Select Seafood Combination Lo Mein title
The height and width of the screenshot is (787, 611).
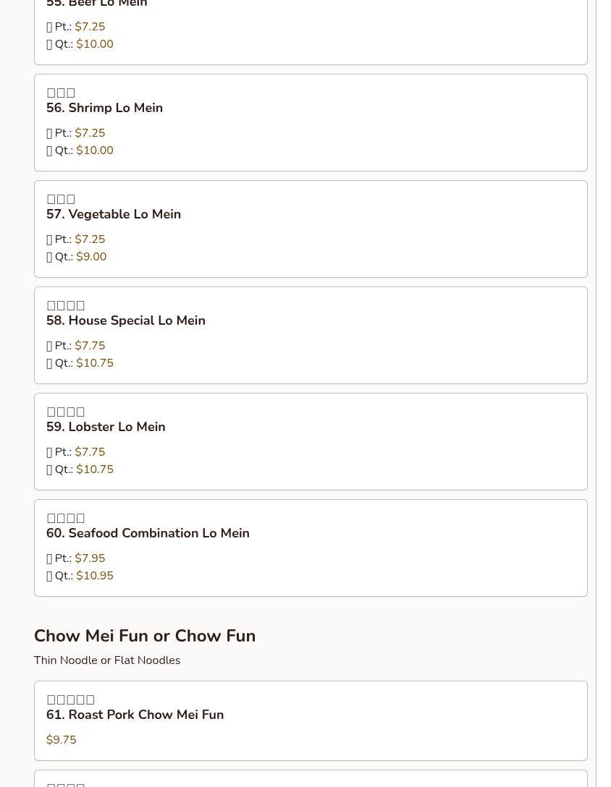point(148,533)
